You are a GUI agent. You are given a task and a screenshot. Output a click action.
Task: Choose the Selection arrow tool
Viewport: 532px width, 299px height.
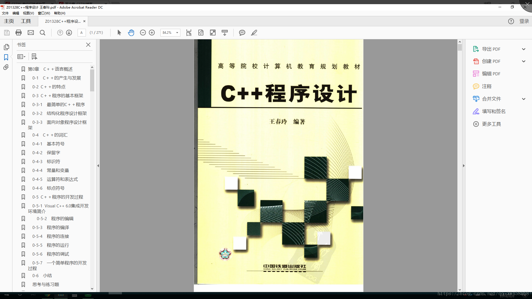coord(119,33)
